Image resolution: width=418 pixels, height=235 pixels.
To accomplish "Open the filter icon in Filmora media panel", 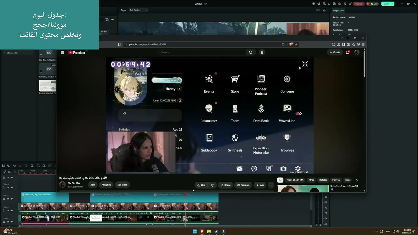I will click(x=107, y=19).
